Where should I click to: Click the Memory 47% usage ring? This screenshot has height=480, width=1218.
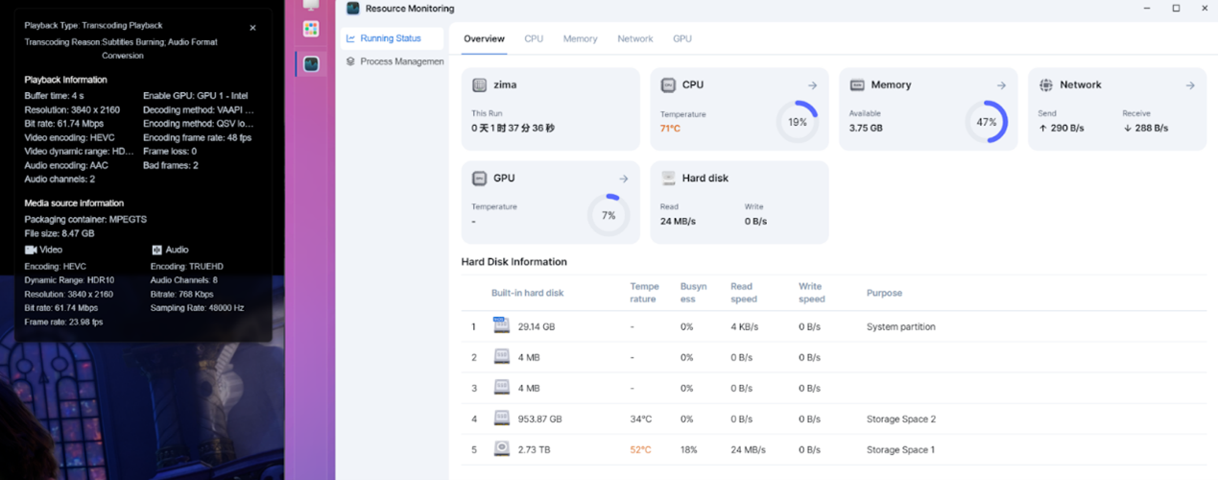tap(986, 122)
